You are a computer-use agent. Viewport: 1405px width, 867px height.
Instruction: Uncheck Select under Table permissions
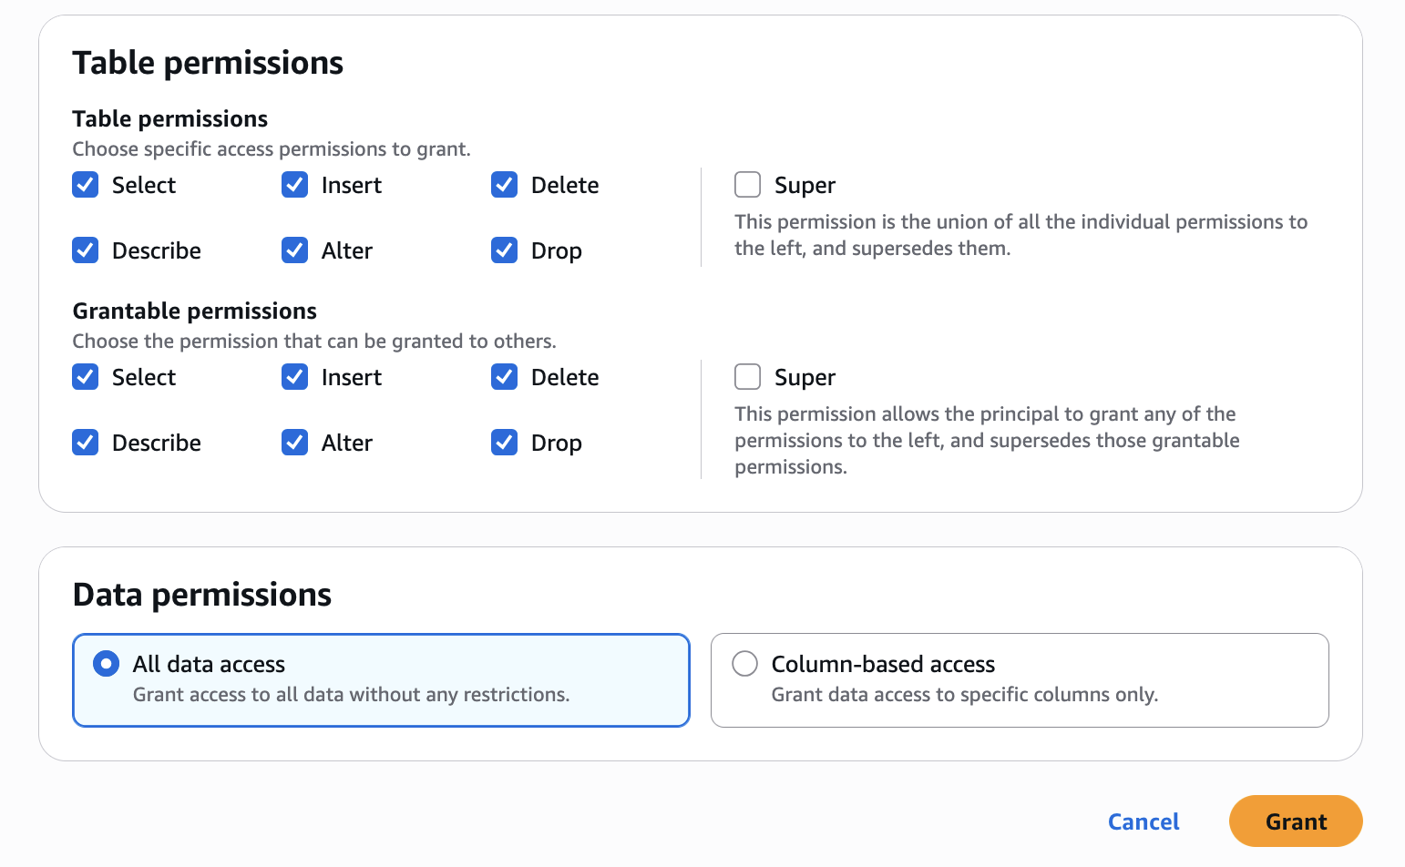86,185
